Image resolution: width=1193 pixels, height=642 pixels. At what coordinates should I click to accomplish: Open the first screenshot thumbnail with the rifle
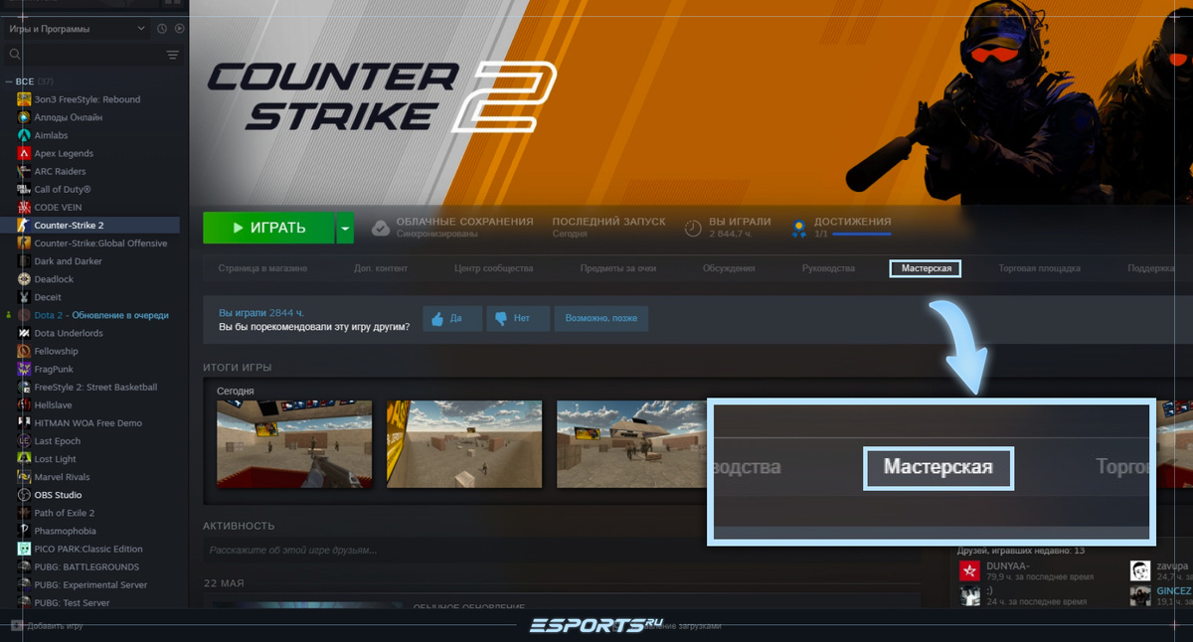click(294, 444)
